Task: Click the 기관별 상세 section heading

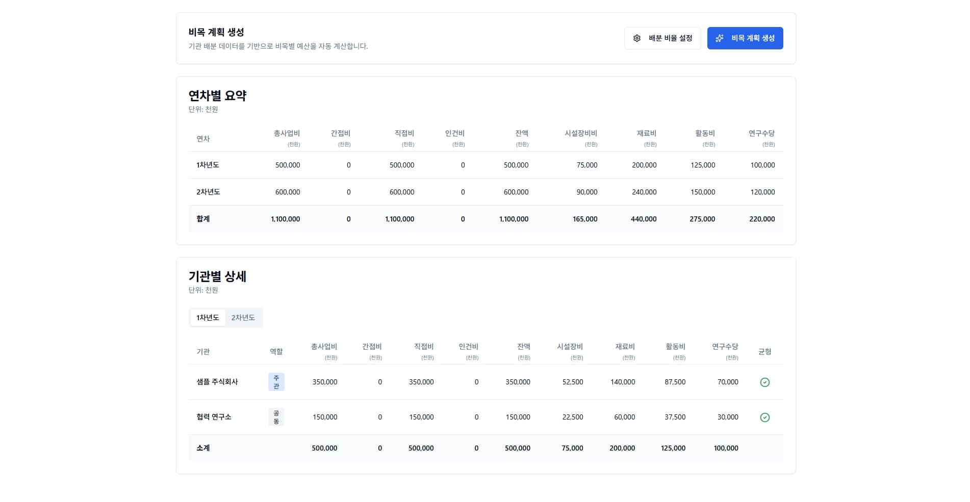Action: coord(217,276)
